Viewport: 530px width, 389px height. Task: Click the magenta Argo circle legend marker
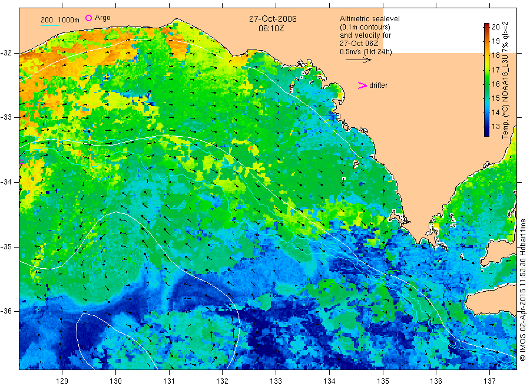tap(88, 18)
